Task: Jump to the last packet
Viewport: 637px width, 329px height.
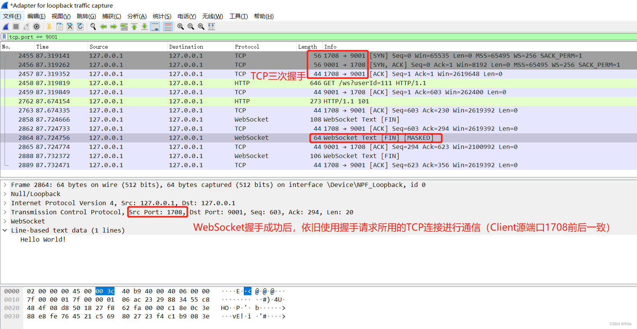Action: pos(145,27)
